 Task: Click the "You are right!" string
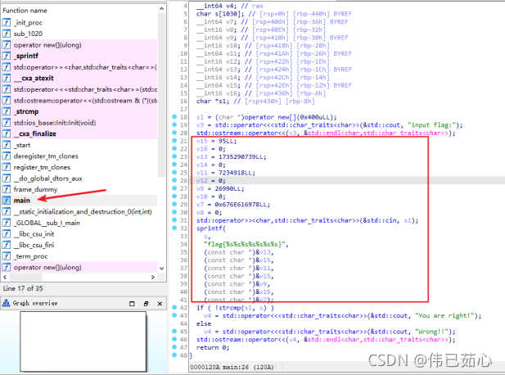(x=444, y=316)
